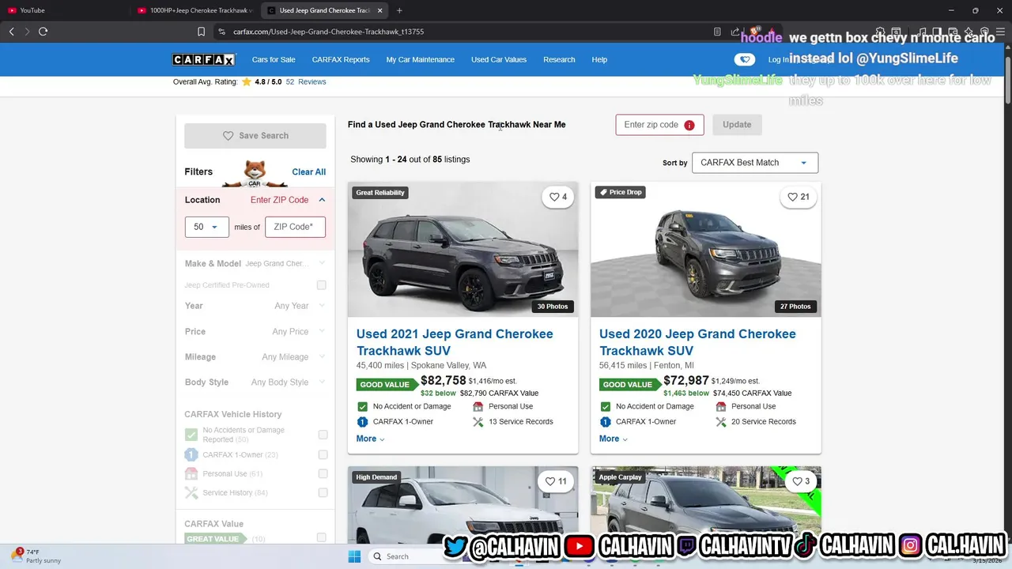The height and width of the screenshot is (569, 1012).
Task: Click the Save Search button
Action: coord(255,136)
